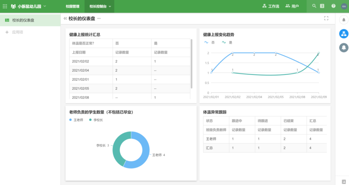Open the help question mark icon
The image size is (349, 185).
point(333,6)
